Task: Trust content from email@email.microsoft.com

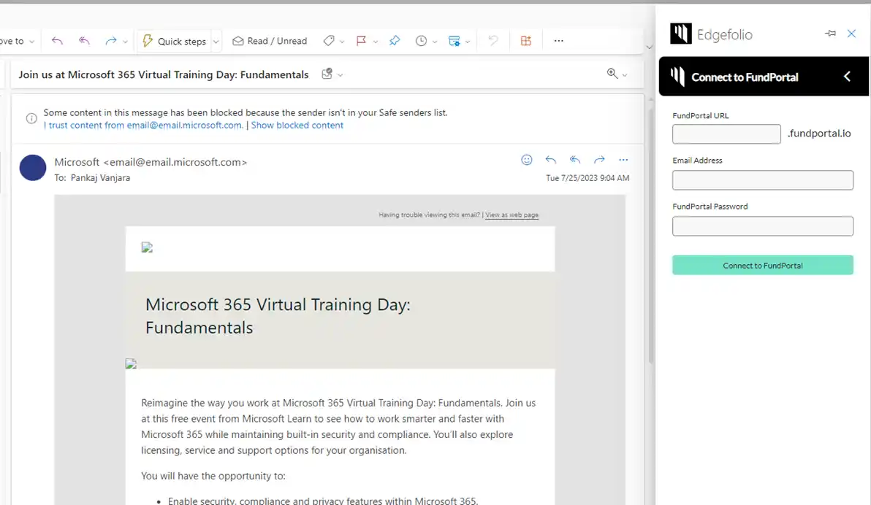Action: click(x=143, y=126)
